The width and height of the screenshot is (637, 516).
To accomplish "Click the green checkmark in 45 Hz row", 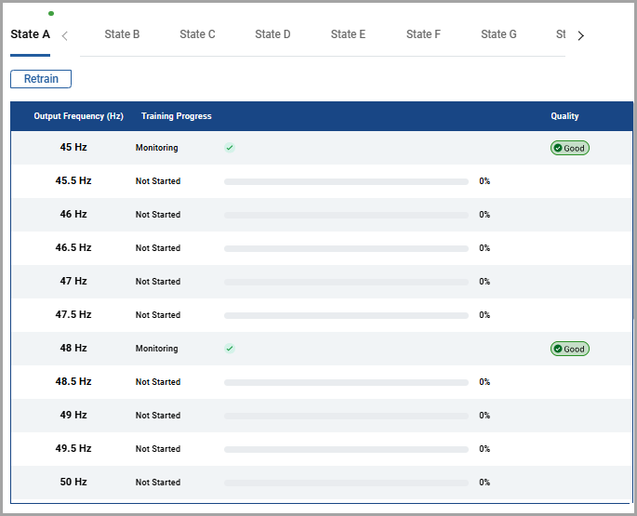I will point(230,148).
